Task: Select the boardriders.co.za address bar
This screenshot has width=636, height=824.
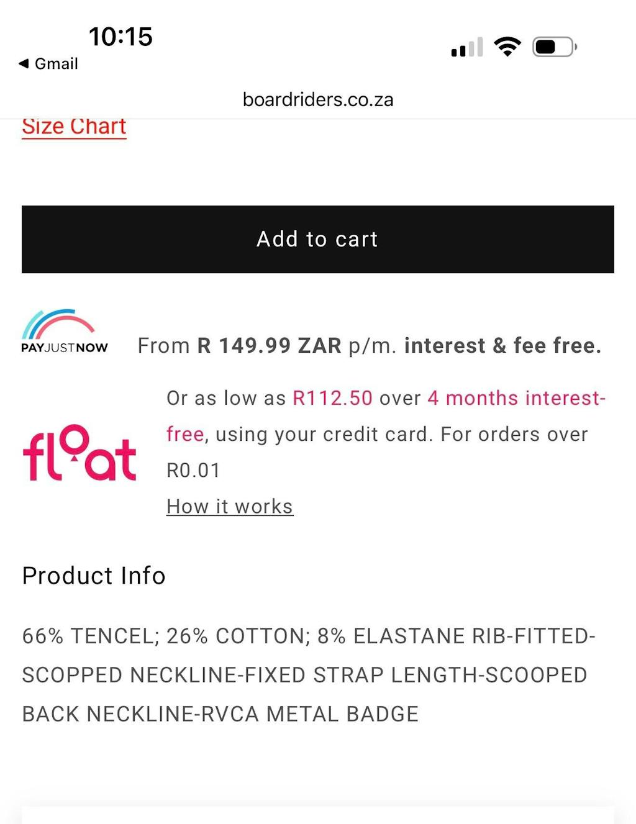Action: [317, 99]
